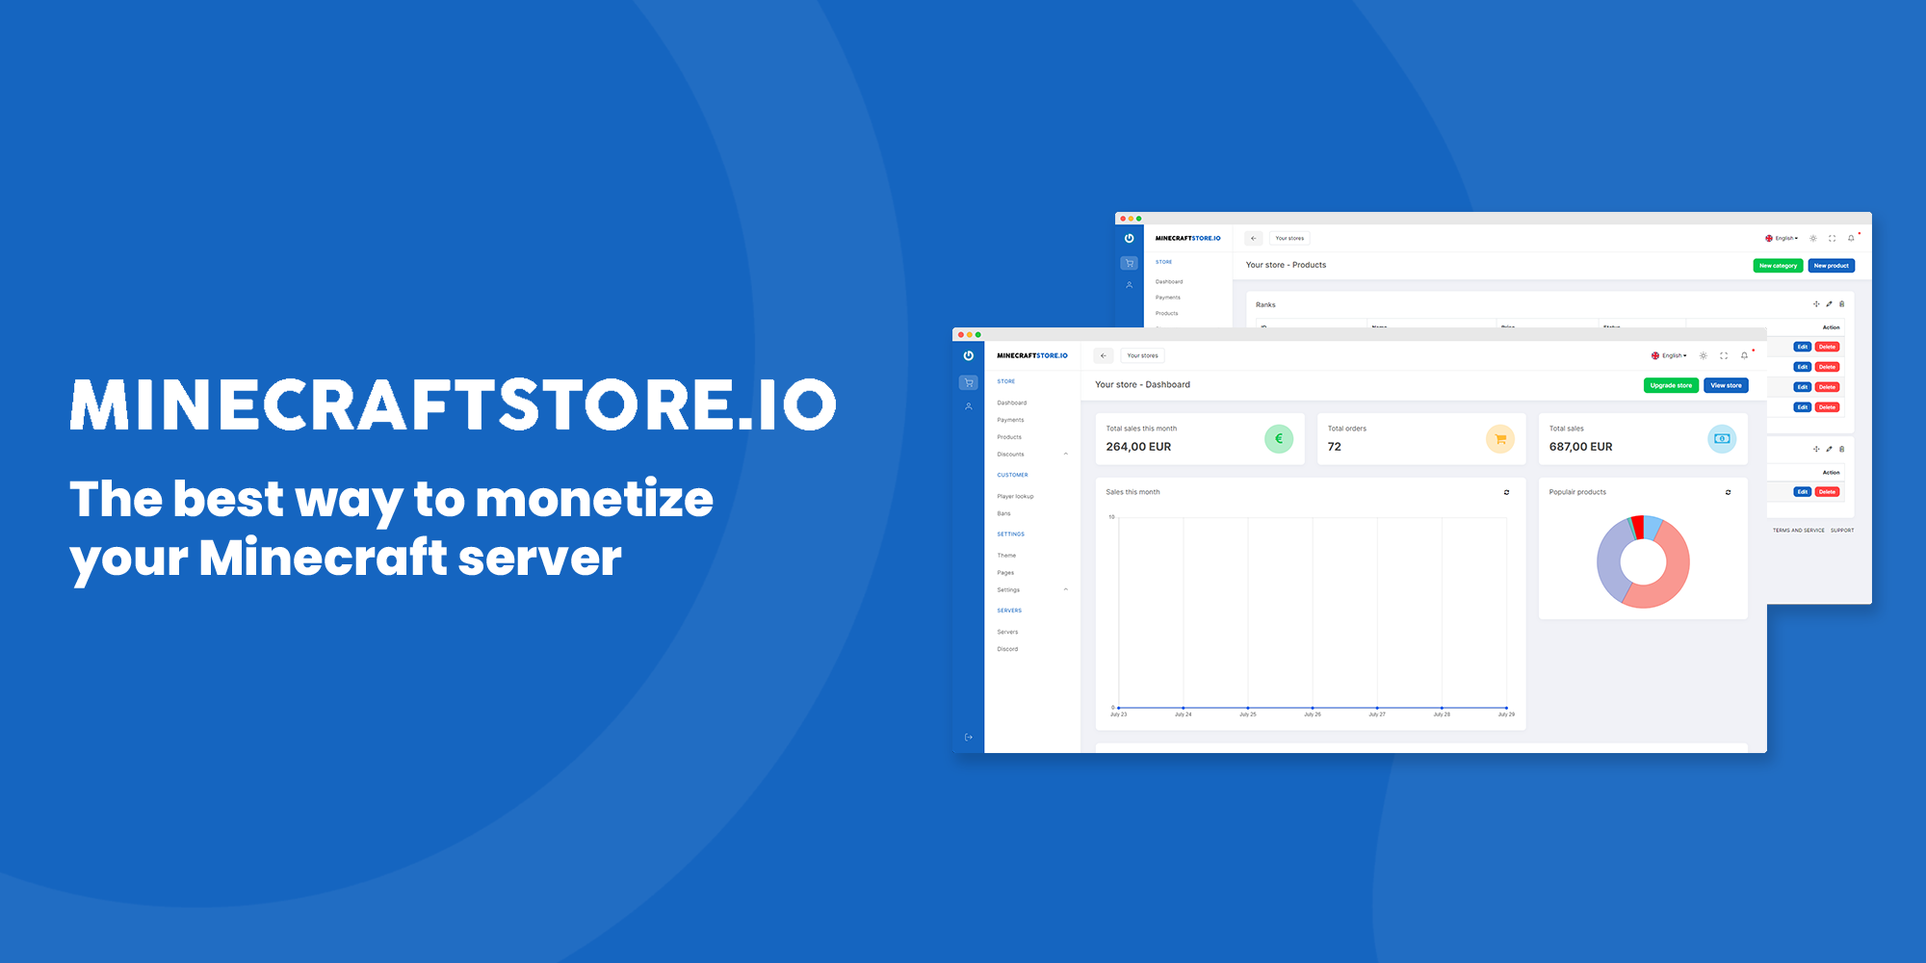1926x963 pixels.
Task: Click the blue New product button
Action: [1831, 266]
